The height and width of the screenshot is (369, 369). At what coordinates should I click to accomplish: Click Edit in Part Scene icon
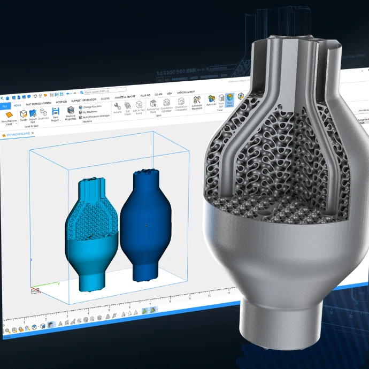[139, 104]
